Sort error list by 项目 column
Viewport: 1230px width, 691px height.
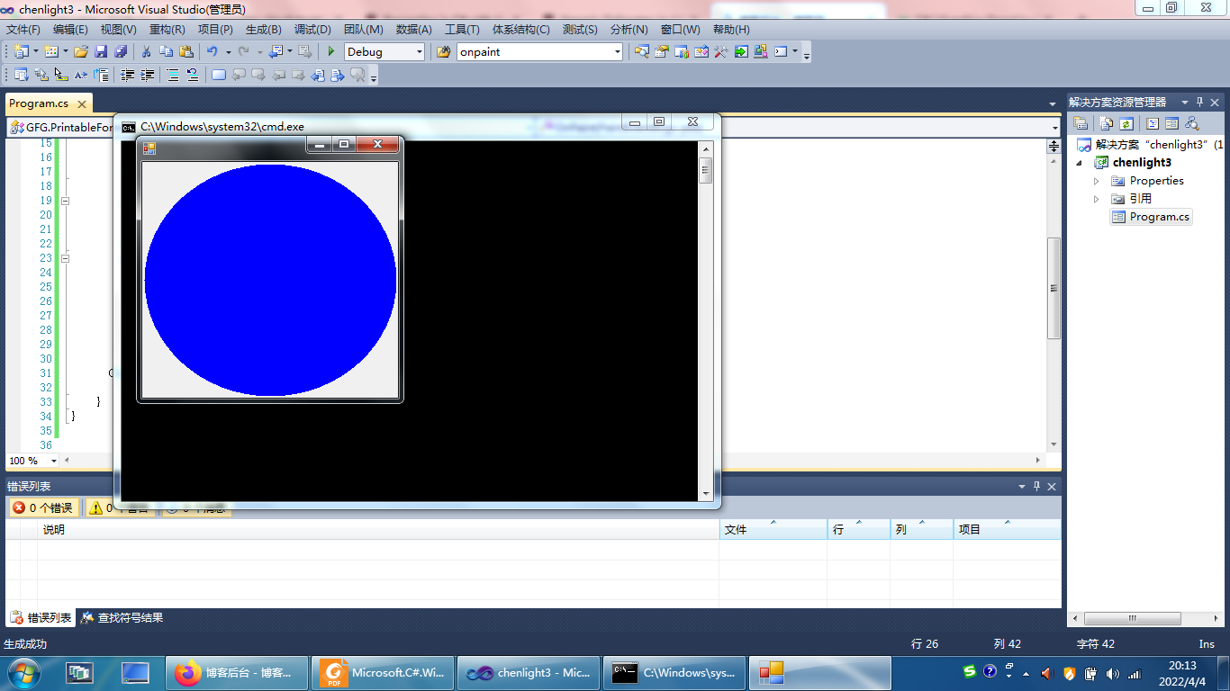(1008, 530)
